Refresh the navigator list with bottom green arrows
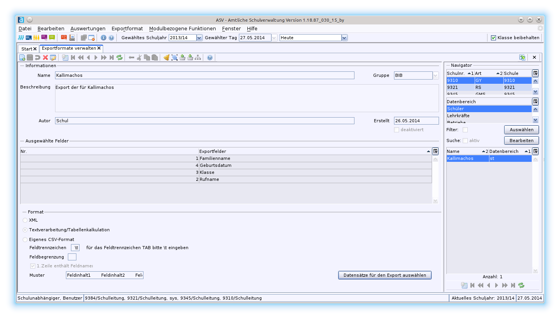The image size is (560, 319). [x=521, y=285]
